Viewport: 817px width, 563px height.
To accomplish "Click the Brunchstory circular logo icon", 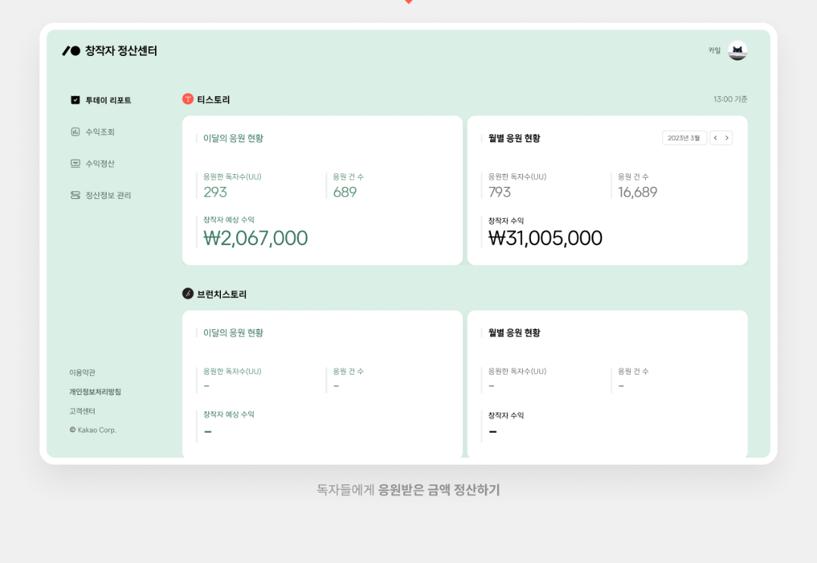I will 187,294.
